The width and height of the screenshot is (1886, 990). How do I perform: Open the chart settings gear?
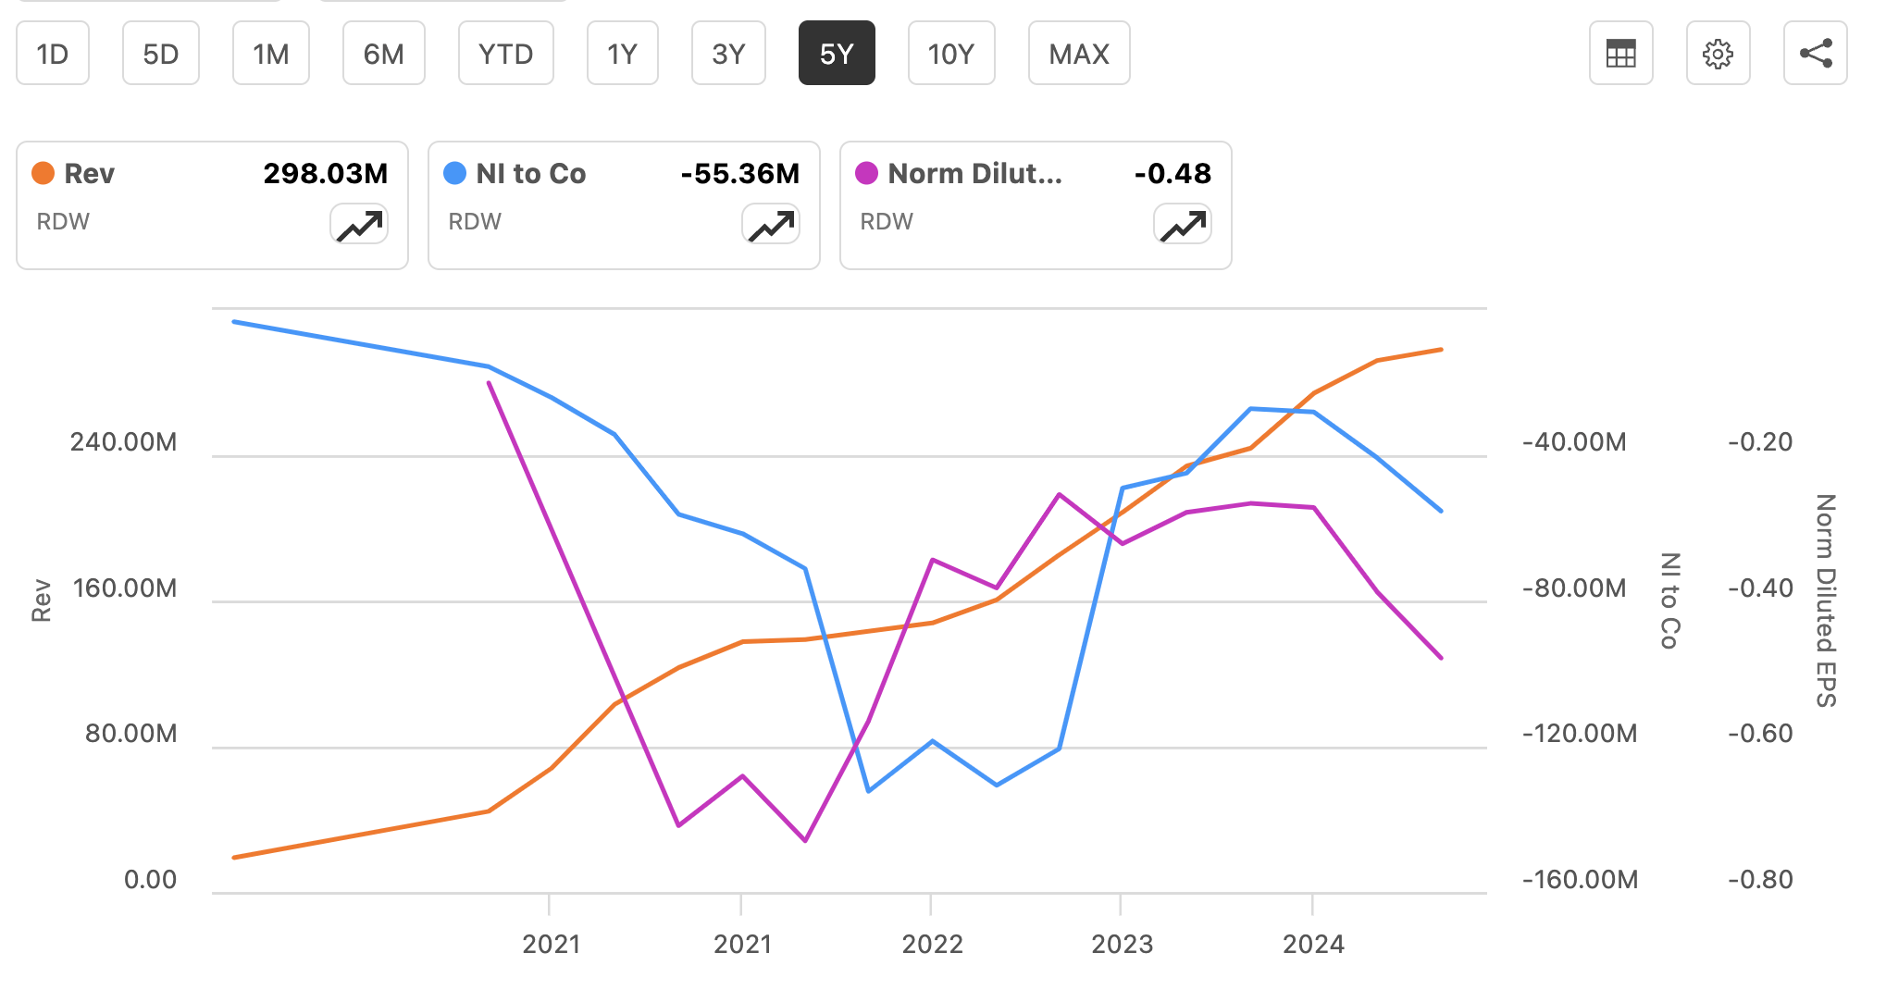[x=1718, y=54]
